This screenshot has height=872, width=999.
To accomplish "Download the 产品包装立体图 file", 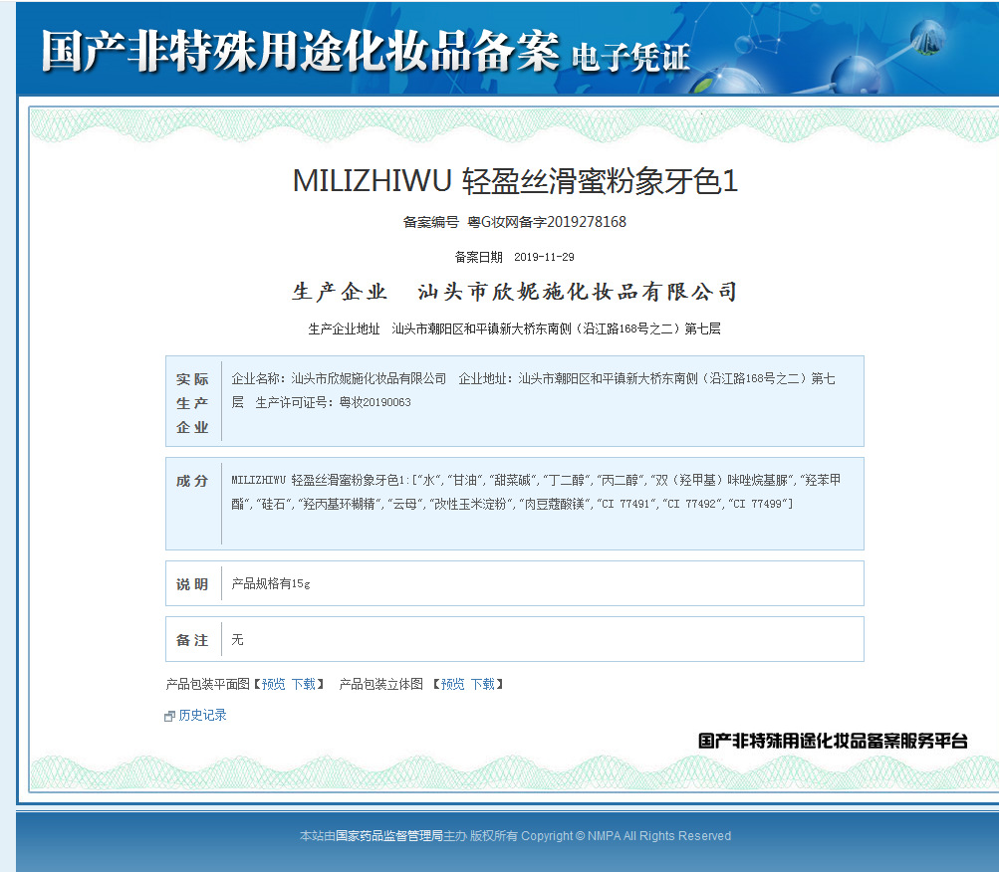I will (x=482, y=684).
